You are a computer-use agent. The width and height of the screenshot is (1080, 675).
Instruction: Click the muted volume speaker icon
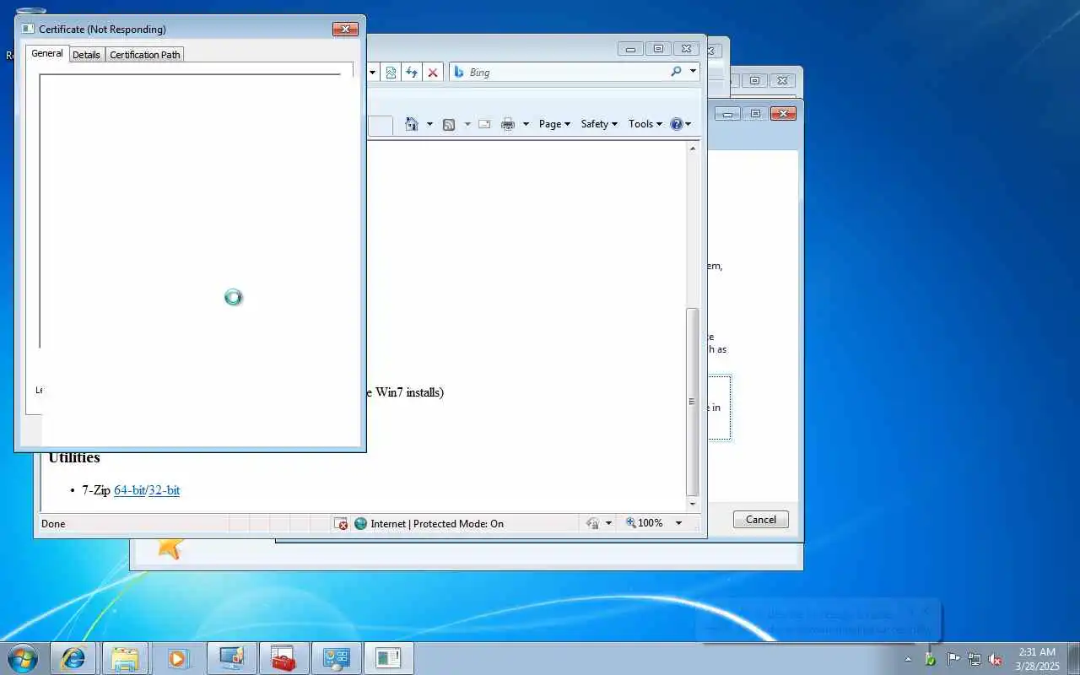click(996, 659)
